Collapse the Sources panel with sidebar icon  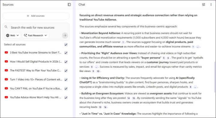point(69,5)
